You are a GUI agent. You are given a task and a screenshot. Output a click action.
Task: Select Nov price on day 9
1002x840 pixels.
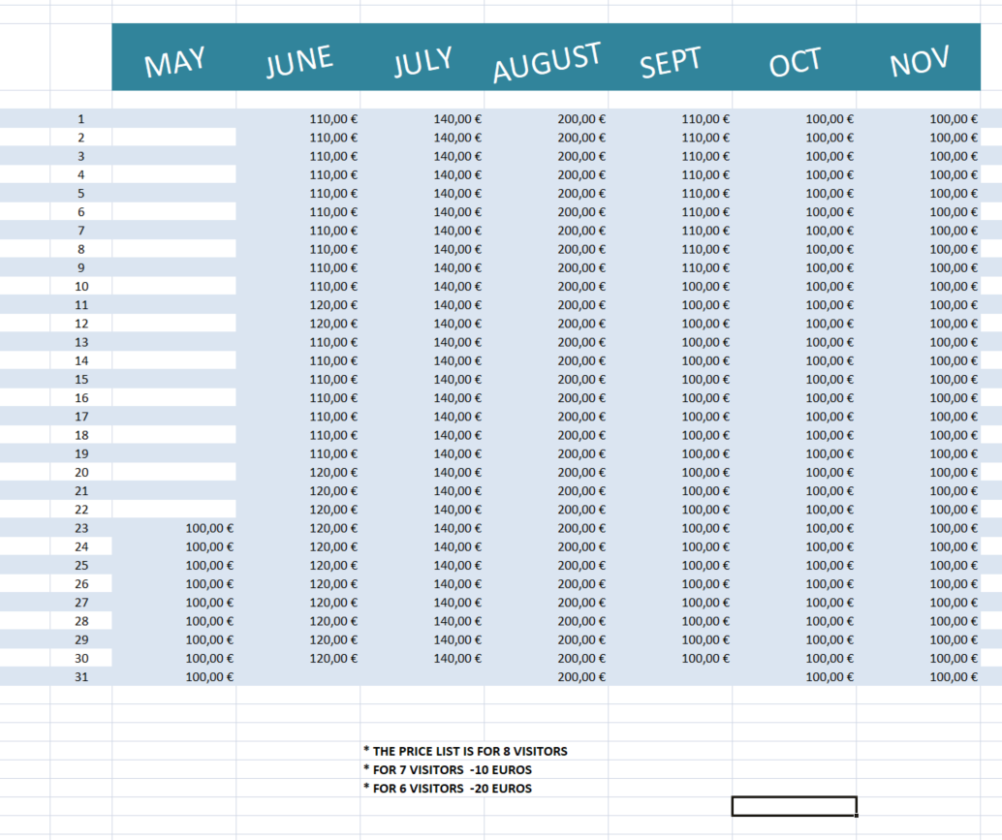click(954, 267)
